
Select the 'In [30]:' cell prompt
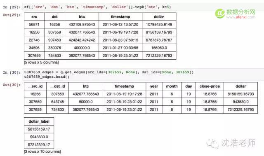(12, 72)
